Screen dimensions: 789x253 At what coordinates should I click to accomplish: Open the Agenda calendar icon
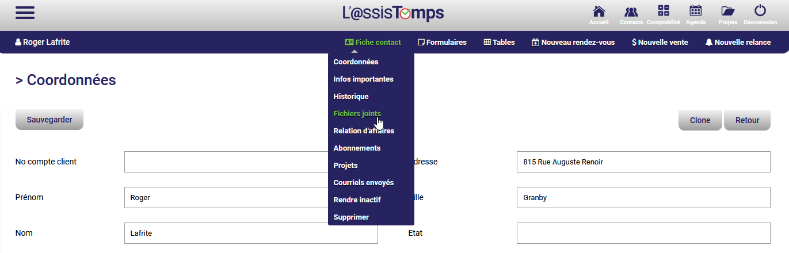tap(695, 14)
